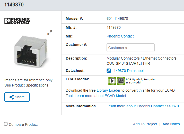184x134 pixels.
Task: Click the Customer # input field
Action: (130, 48)
